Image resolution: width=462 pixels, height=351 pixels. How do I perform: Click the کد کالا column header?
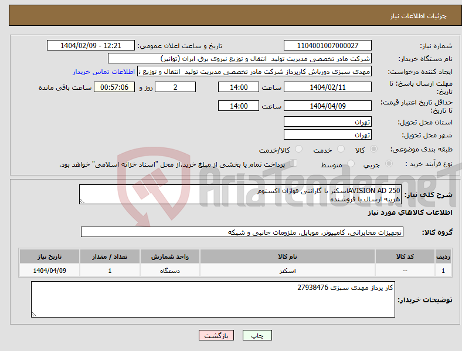(x=405, y=256)
